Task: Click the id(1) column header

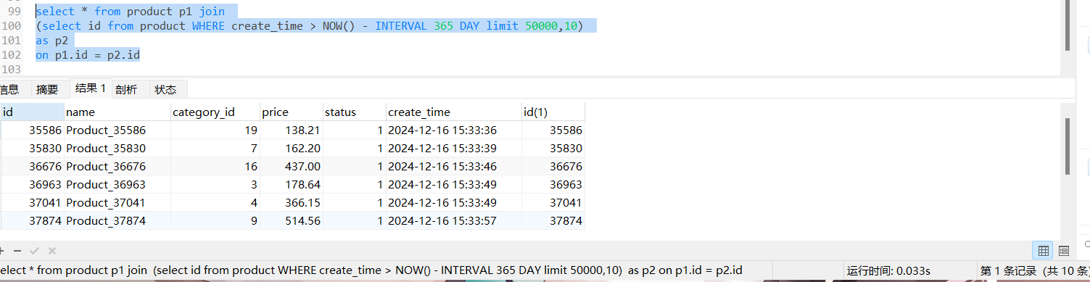Action: [553, 112]
